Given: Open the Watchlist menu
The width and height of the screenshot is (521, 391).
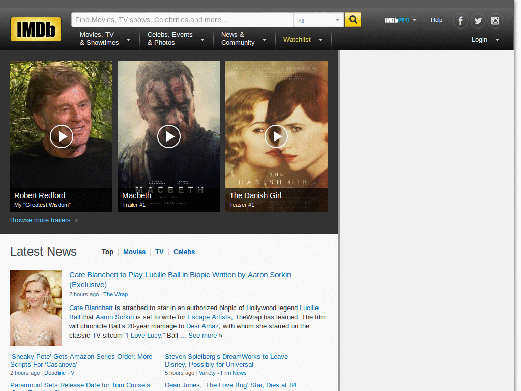Looking at the screenshot, I should point(303,40).
